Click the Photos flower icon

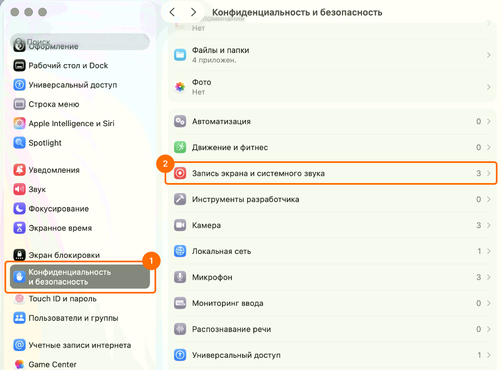pyautogui.click(x=180, y=87)
